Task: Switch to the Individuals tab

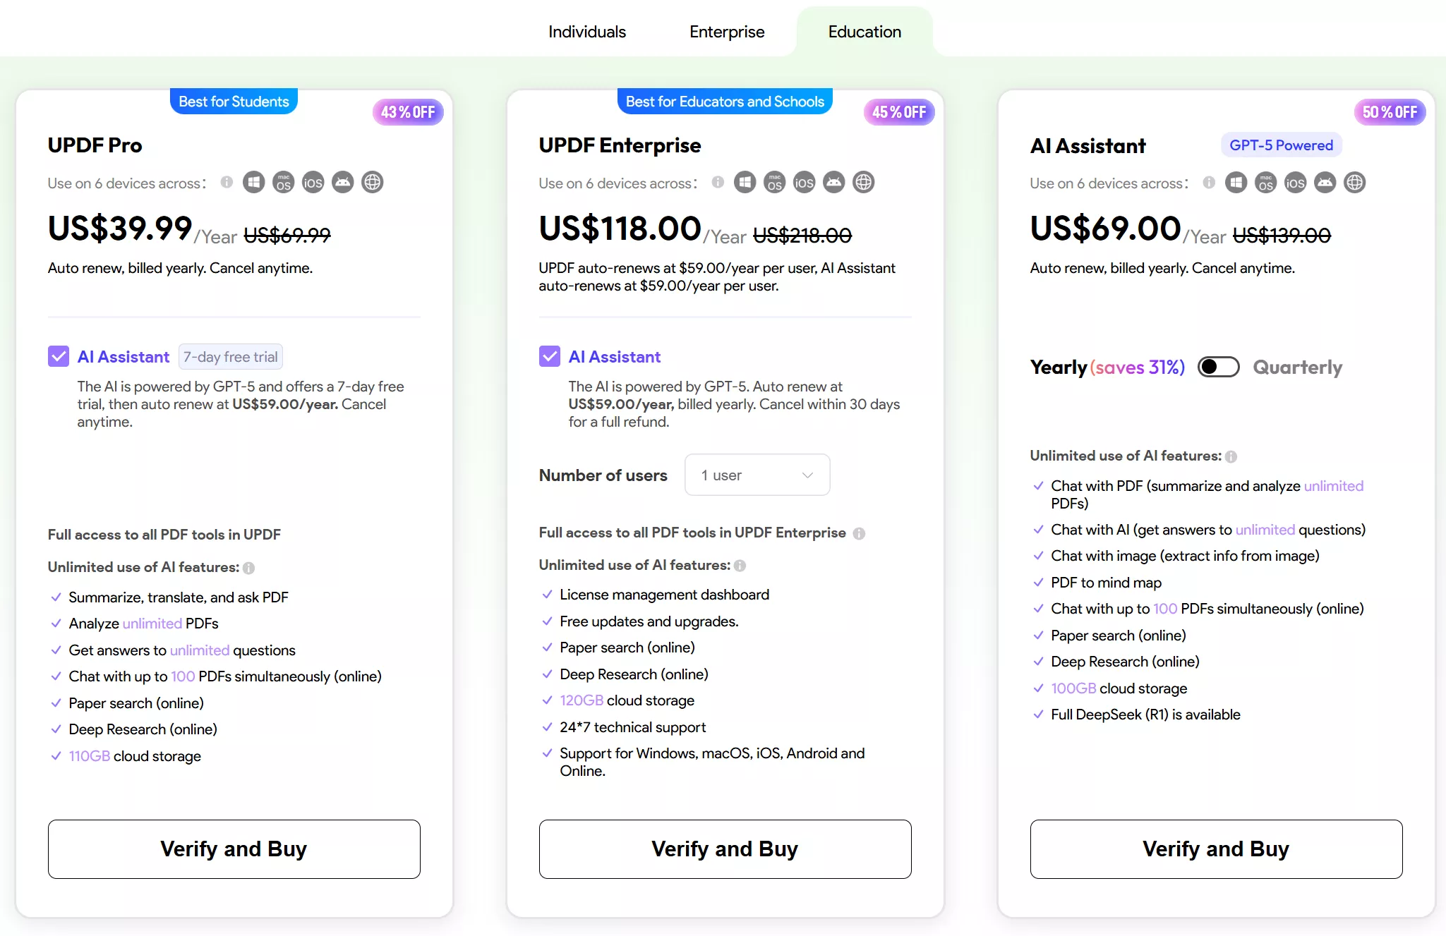Action: [586, 32]
